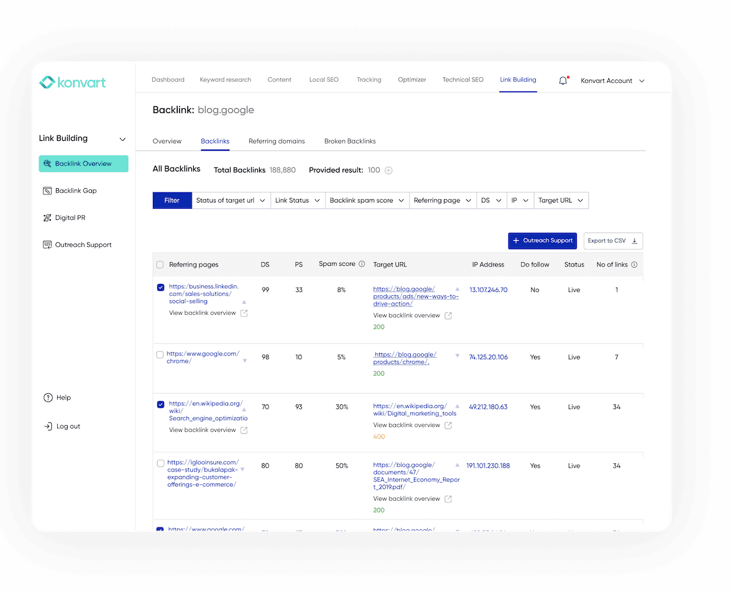
Task: Open external link icon for Digital_marketing_tools target
Action: (x=448, y=426)
